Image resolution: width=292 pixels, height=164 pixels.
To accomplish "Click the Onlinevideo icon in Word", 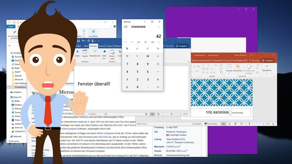I will [112, 54].
